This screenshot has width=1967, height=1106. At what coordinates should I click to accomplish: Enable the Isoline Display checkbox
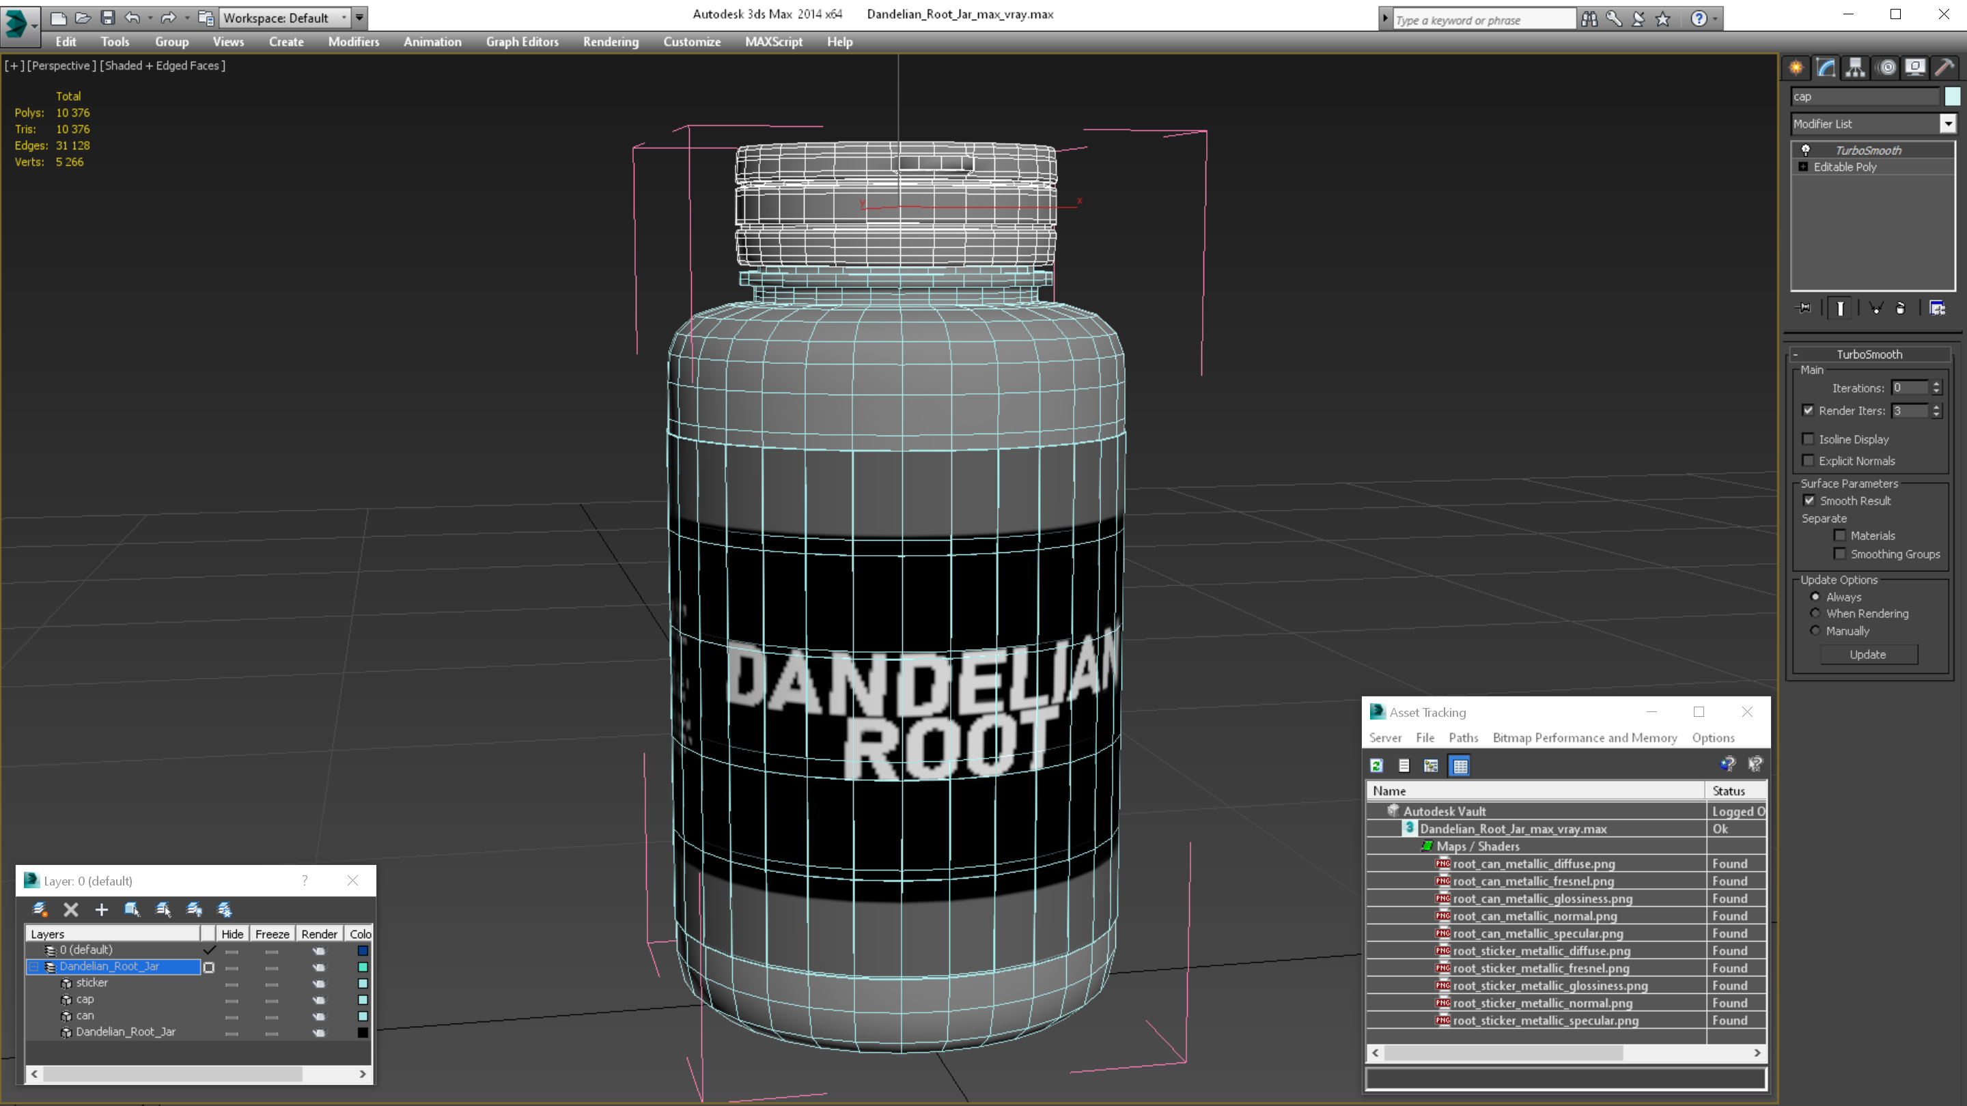click(x=1808, y=439)
